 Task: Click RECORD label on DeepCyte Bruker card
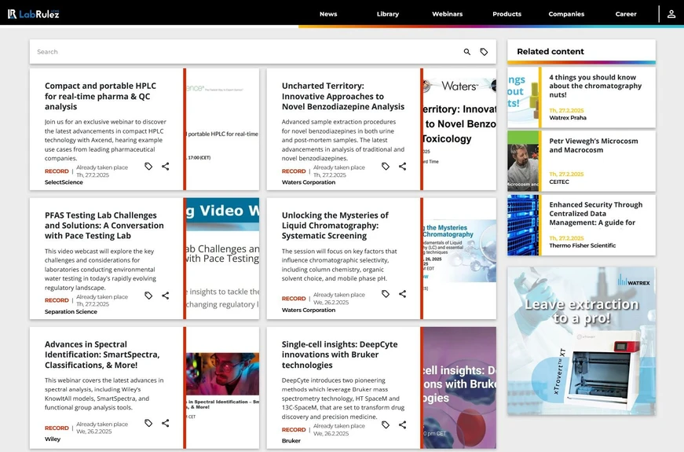(294, 430)
